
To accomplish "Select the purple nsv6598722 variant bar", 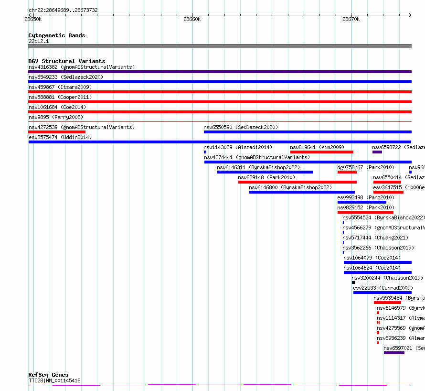I will 377,152.
